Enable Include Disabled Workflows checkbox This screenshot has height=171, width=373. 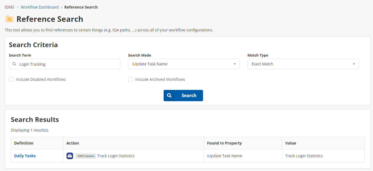11,79
